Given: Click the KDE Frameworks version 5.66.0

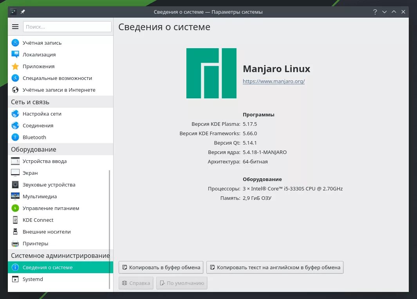Looking at the screenshot, I should [x=250, y=133].
